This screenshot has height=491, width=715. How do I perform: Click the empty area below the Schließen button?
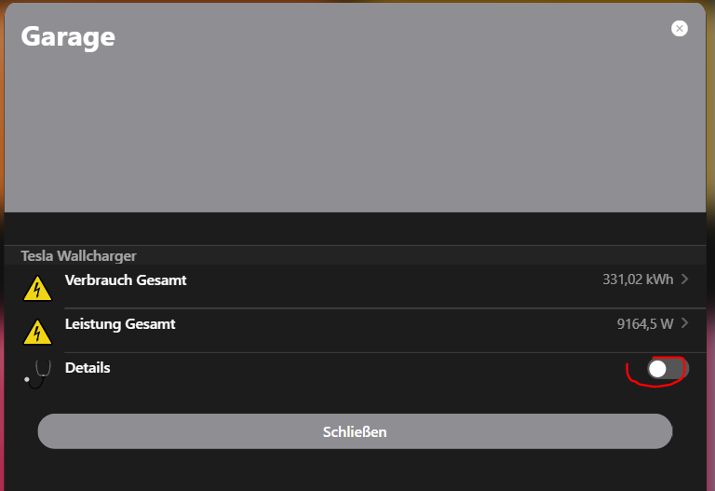pos(354,471)
